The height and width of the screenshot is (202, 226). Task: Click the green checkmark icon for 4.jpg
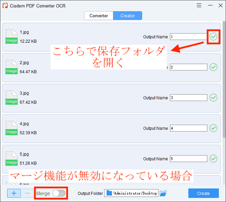213,128
